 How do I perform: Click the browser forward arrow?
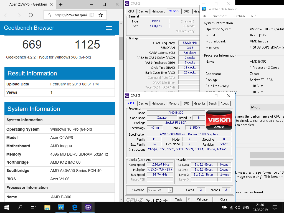(19, 15)
